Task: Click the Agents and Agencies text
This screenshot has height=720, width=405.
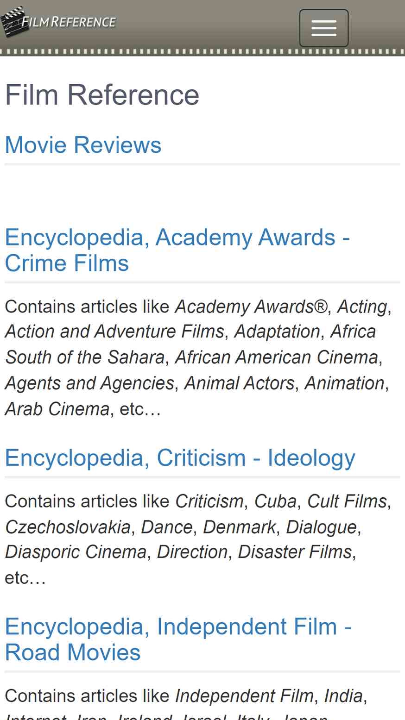Action: click(x=89, y=383)
